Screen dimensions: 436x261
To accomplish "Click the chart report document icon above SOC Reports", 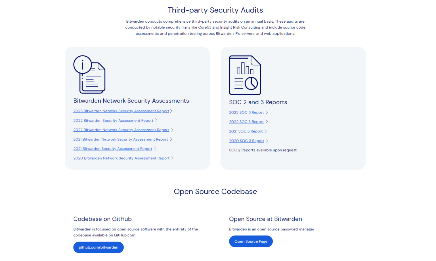I will pyautogui.click(x=245, y=75).
